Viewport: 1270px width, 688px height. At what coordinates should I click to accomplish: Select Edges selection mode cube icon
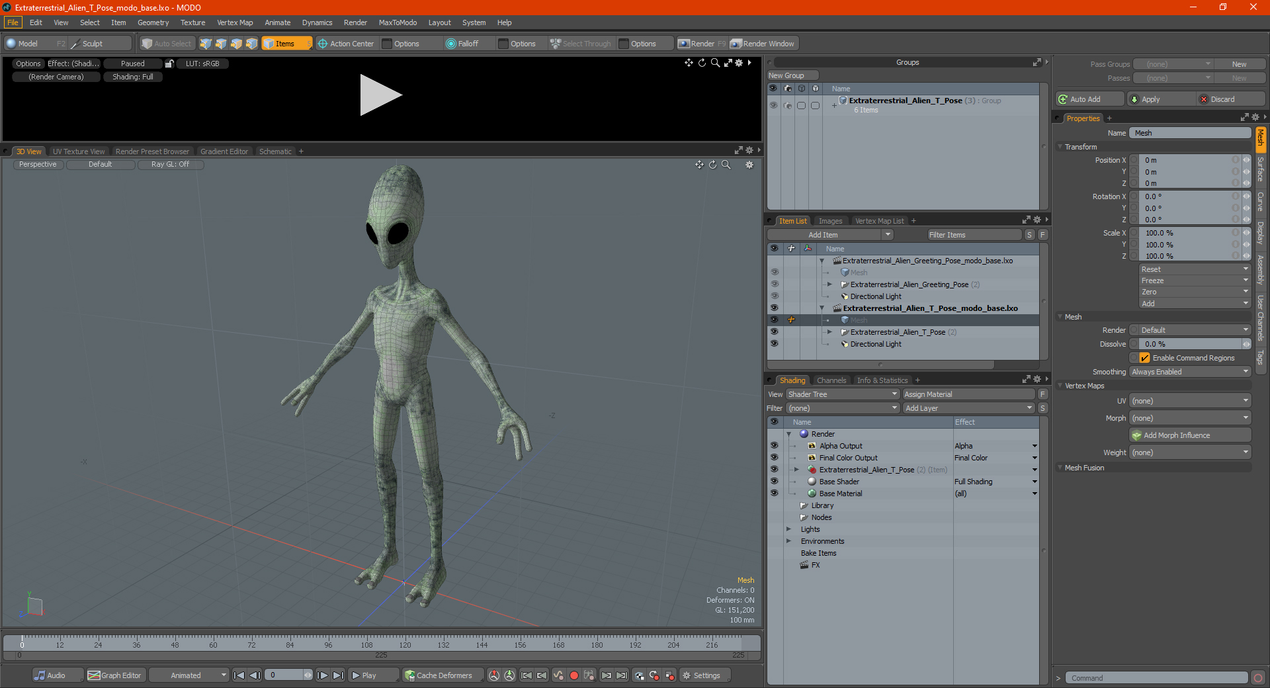(221, 44)
